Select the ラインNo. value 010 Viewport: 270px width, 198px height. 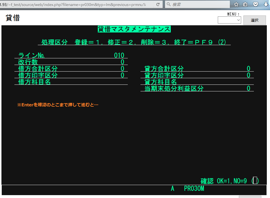pos(119,55)
